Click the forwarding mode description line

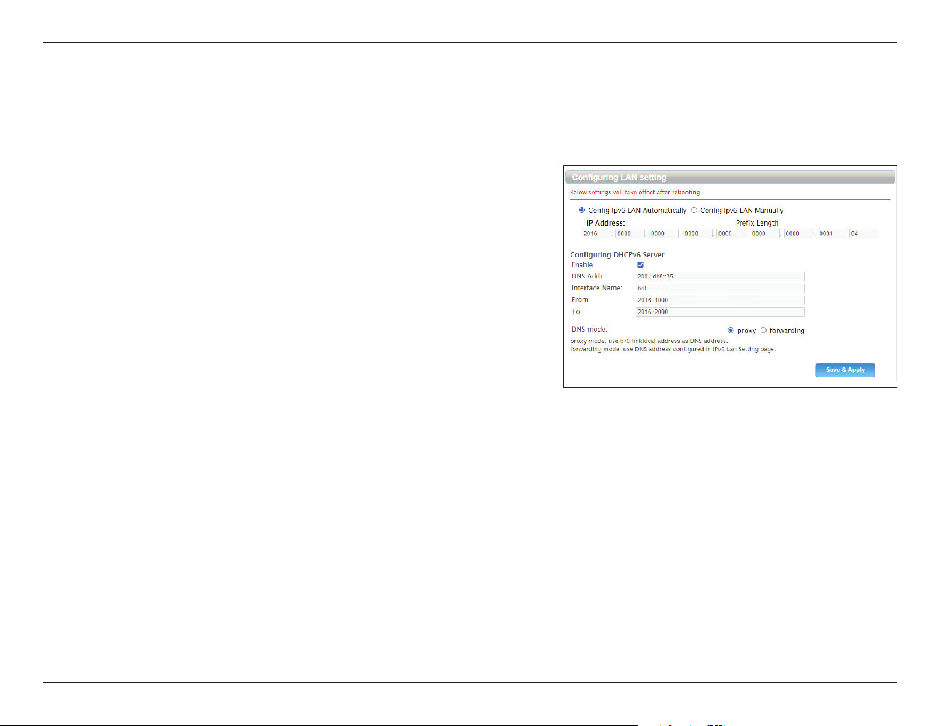click(x=673, y=349)
